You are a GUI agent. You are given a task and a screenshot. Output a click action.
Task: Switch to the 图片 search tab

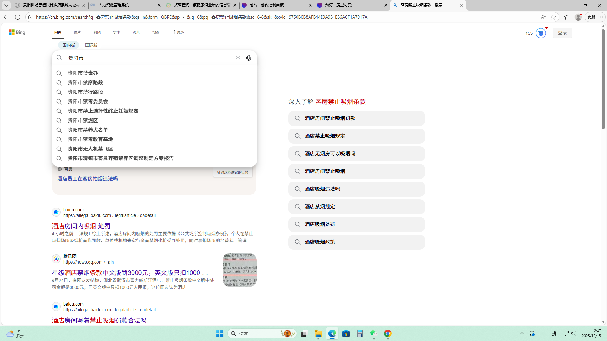point(77,32)
